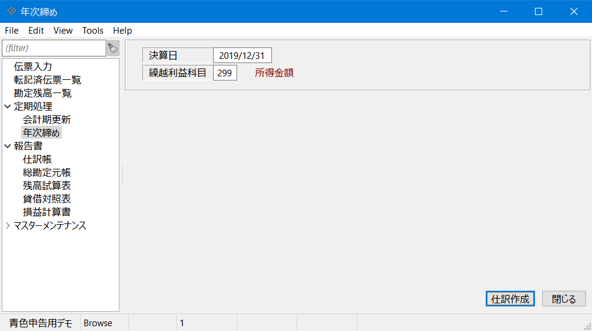The height and width of the screenshot is (331, 592).
Task: Select 伝票入力 in the navigation tree
Action: coord(33,67)
